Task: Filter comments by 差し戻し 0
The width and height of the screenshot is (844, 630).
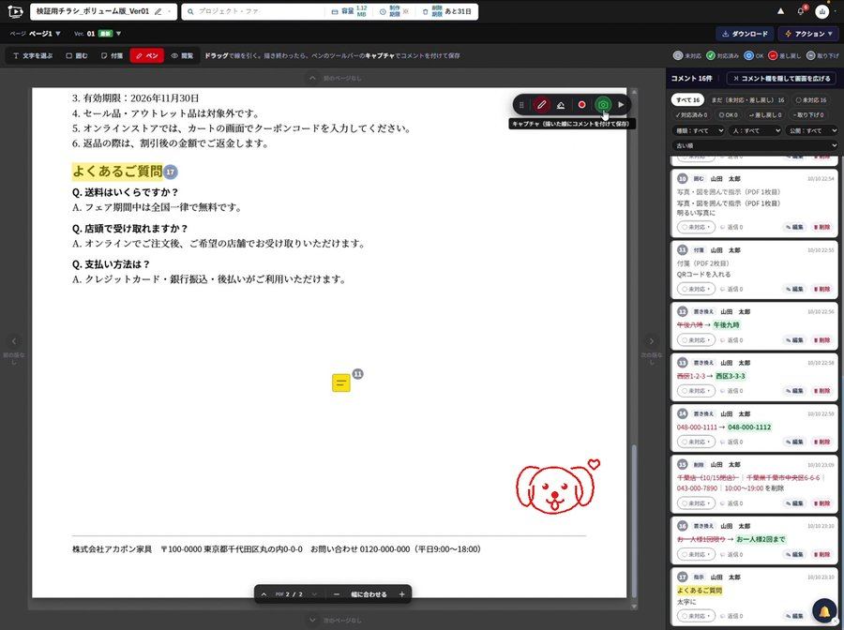Action: [x=765, y=114]
